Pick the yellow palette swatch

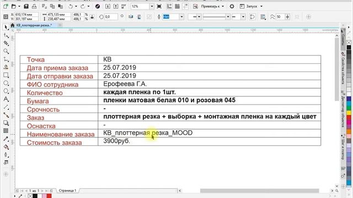pos(349,112)
